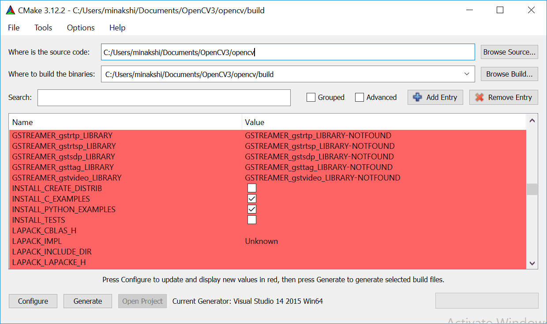Click the entries list scrollbar thumb
The image size is (547, 324).
tap(532, 189)
